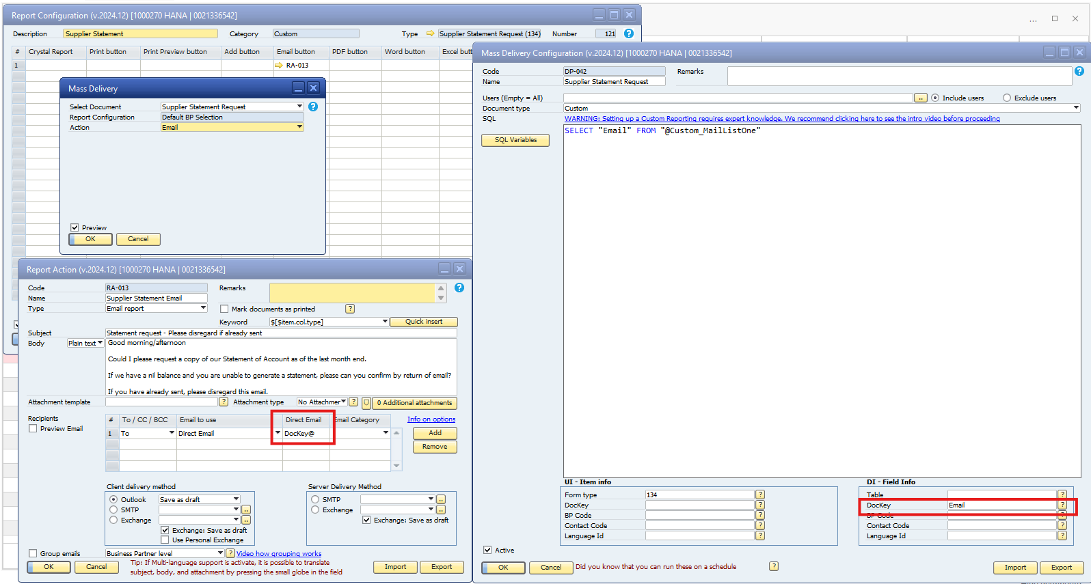Click Add recipient button
This screenshot has width=1091, height=584.
(x=435, y=433)
